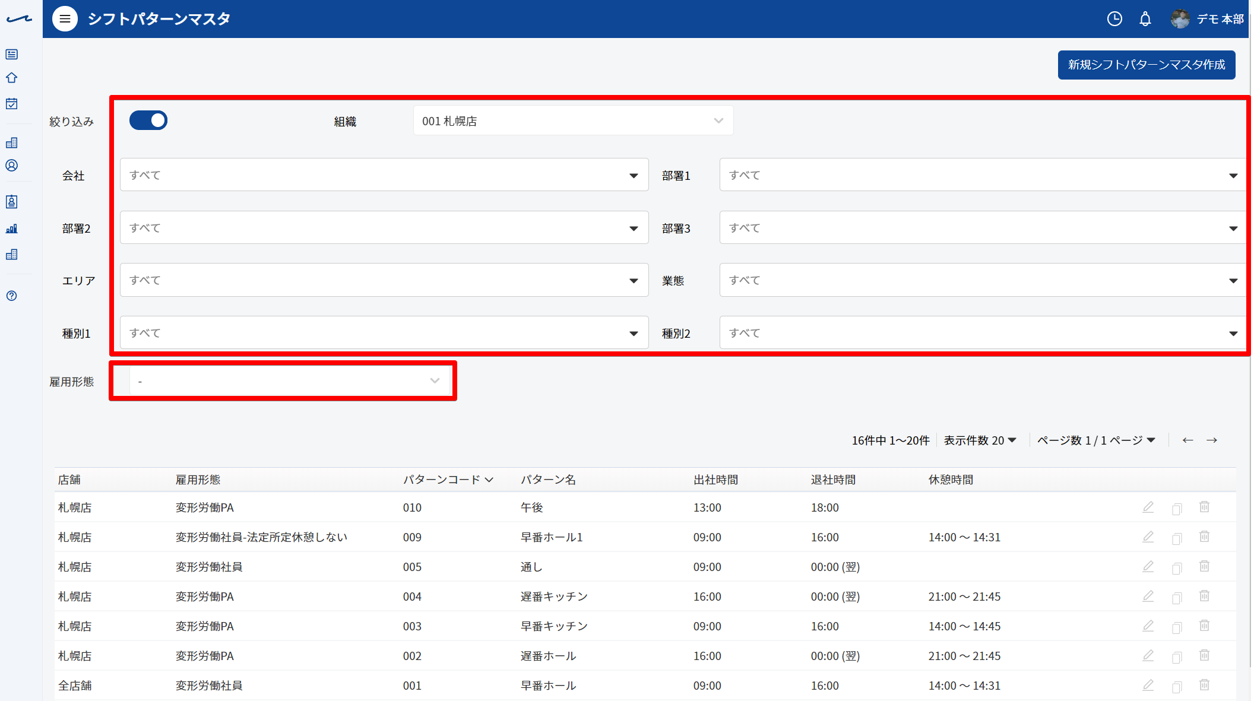Go to the previous page arrow
Image resolution: width=1254 pixels, height=701 pixels.
click(x=1187, y=440)
